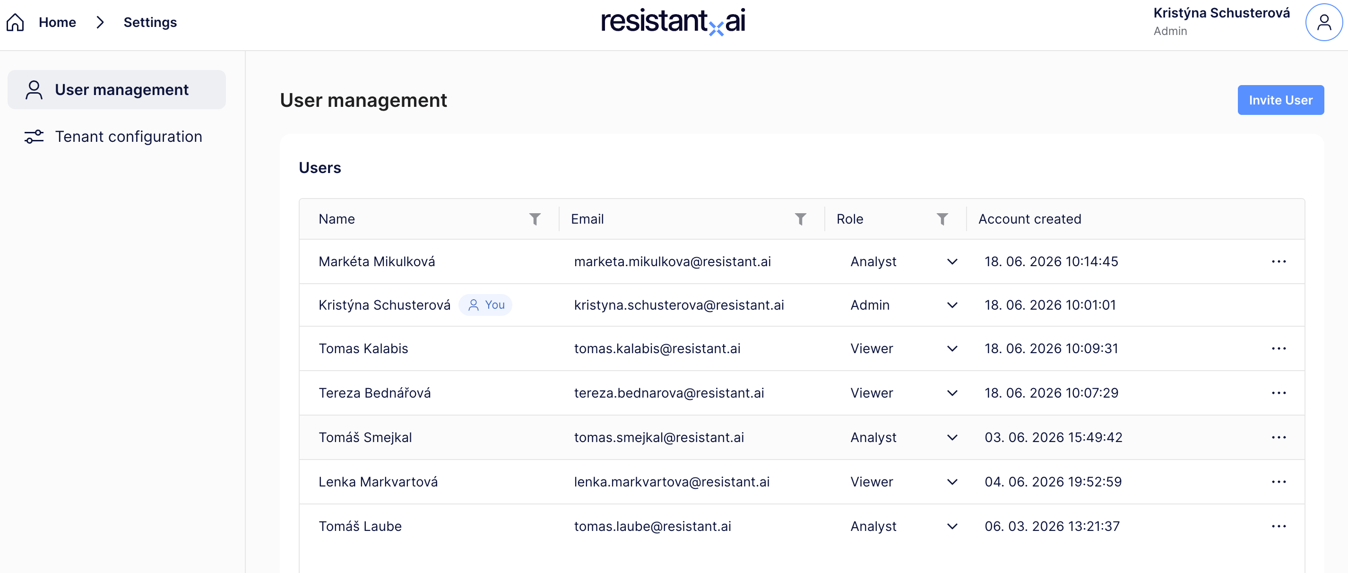
Task: Click the User management page heading
Action: (x=363, y=100)
